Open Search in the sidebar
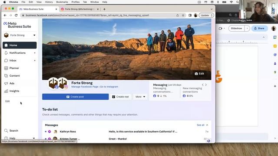 coord(13,131)
